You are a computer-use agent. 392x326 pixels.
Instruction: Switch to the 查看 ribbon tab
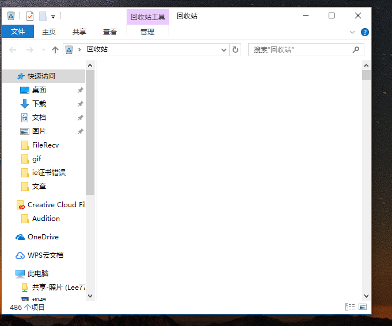110,32
